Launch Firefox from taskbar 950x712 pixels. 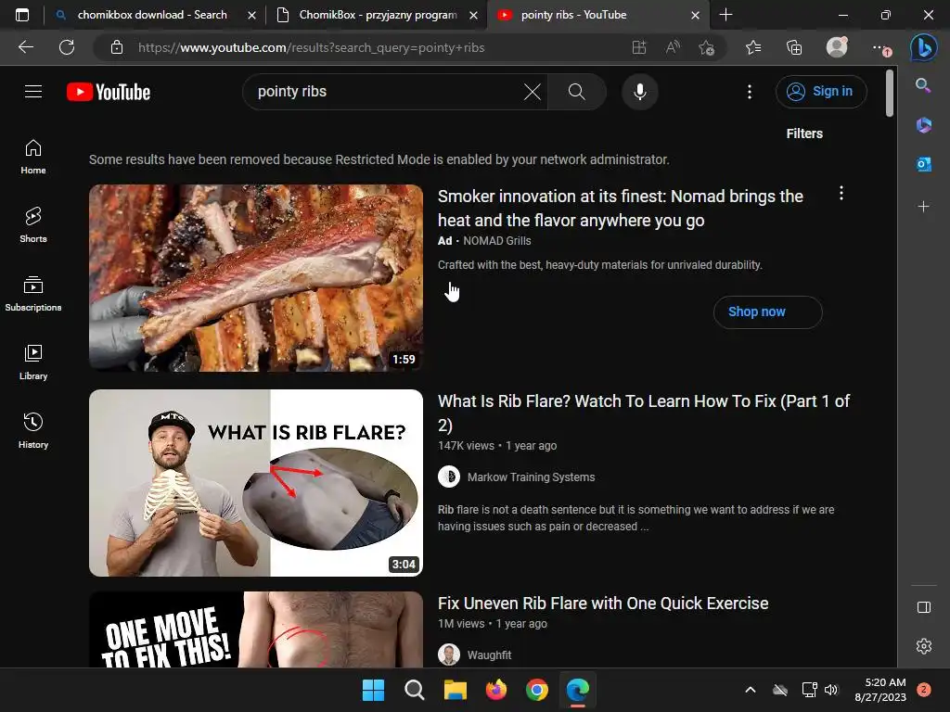tap(496, 690)
